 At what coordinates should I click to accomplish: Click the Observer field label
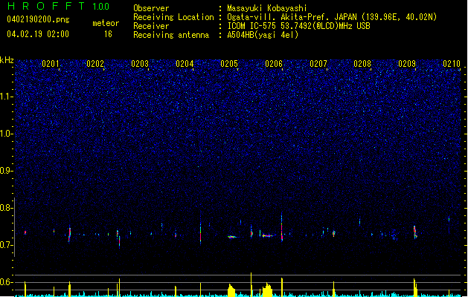pyautogui.click(x=151, y=8)
